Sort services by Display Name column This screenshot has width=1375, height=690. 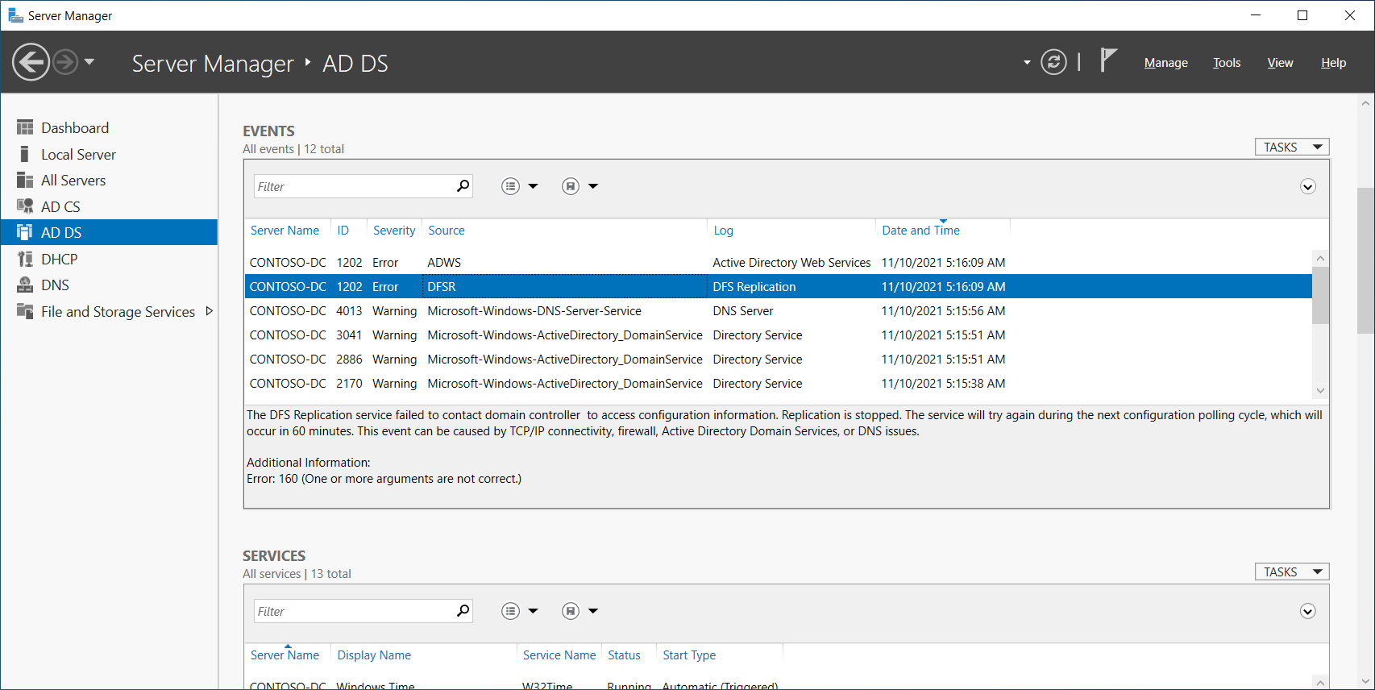point(374,655)
